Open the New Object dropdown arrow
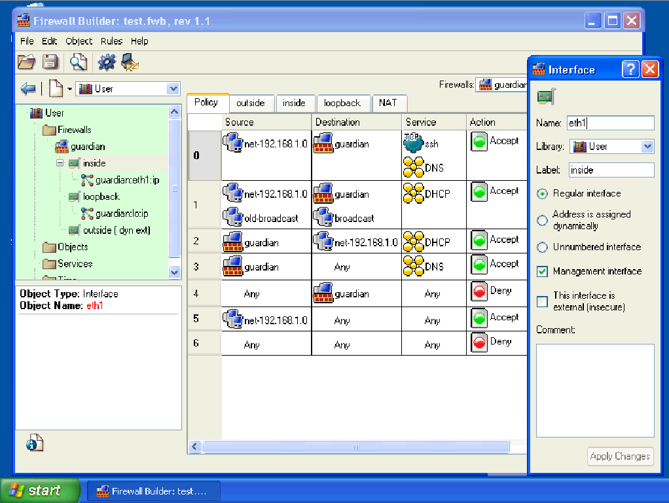 (69, 89)
